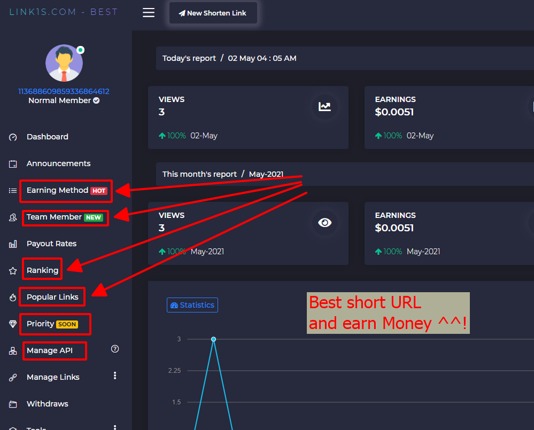Click the Priority diamond icon
The image size is (534, 430).
point(13,324)
